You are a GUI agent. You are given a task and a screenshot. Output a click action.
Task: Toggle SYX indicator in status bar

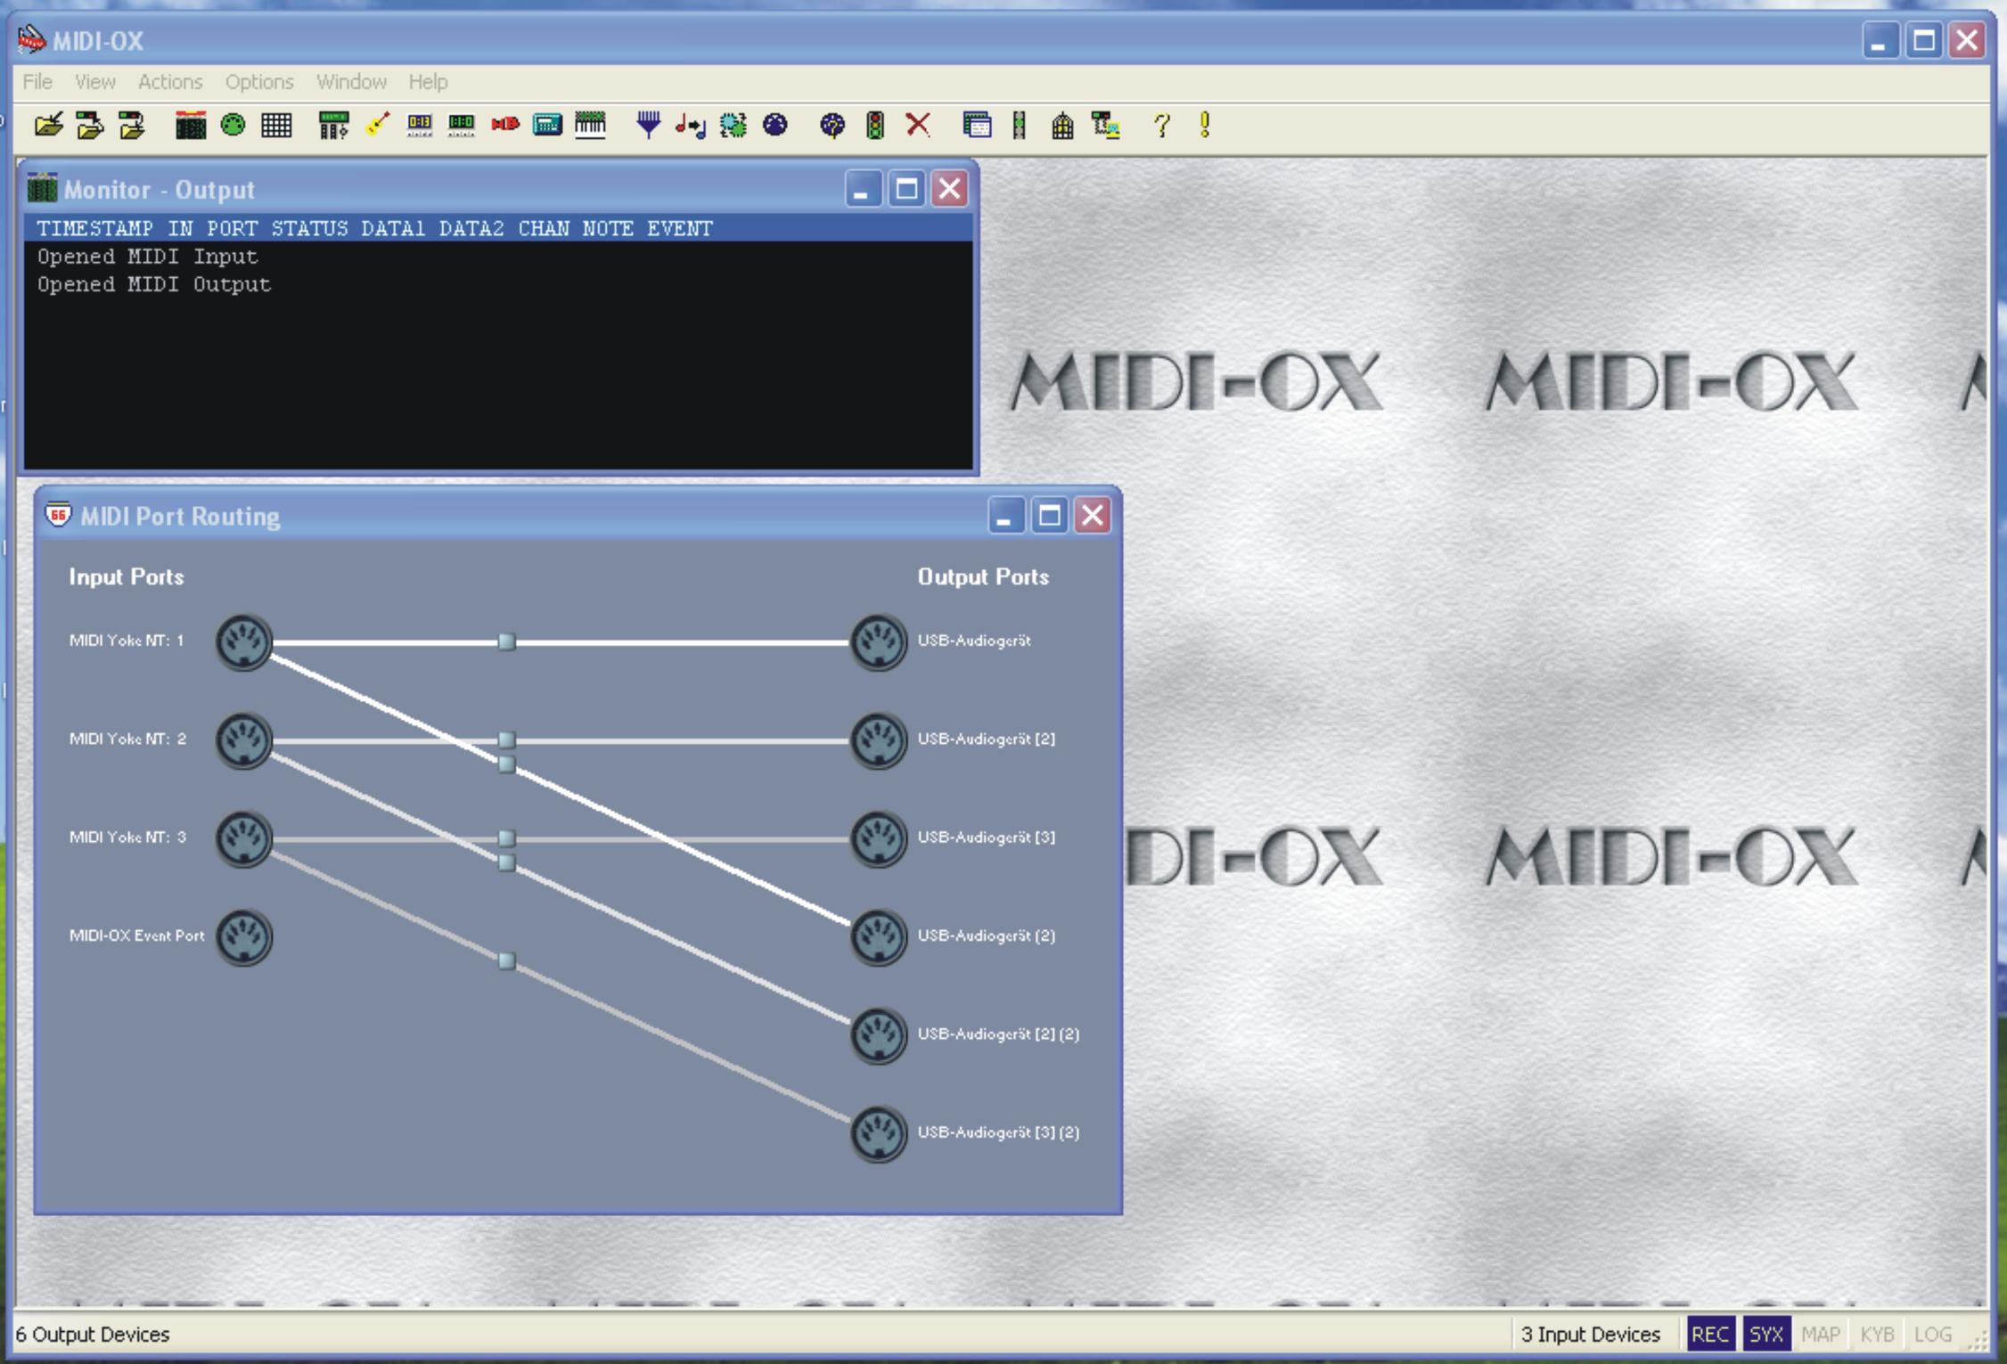pyautogui.click(x=1765, y=1334)
